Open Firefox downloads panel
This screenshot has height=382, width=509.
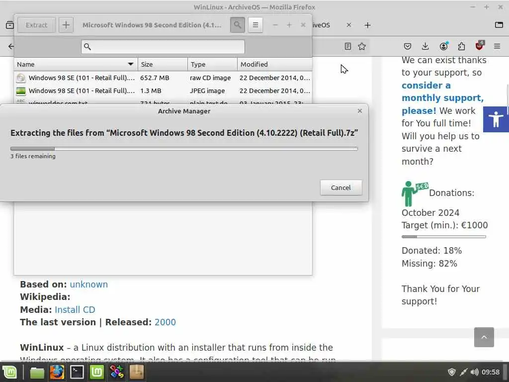coord(425,46)
